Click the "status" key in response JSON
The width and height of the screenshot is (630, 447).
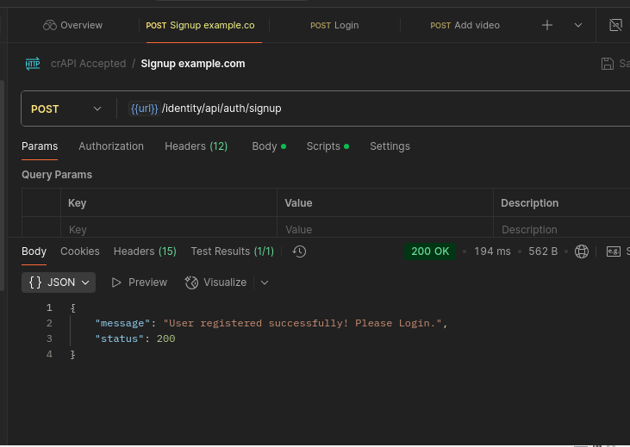point(119,339)
